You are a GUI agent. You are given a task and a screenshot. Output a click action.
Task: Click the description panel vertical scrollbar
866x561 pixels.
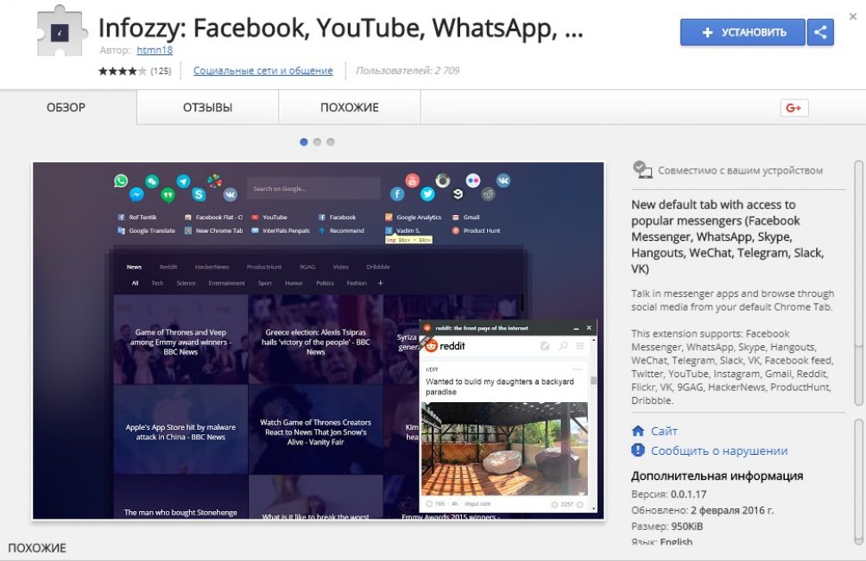pyautogui.click(x=858, y=281)
